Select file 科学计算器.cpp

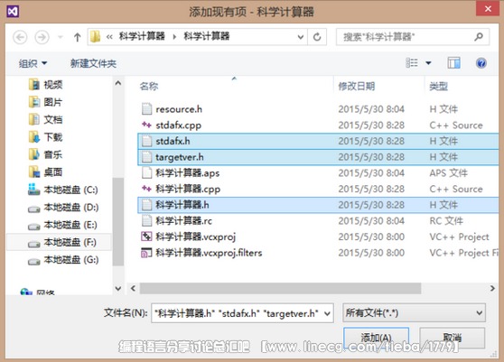click(318, 189)
